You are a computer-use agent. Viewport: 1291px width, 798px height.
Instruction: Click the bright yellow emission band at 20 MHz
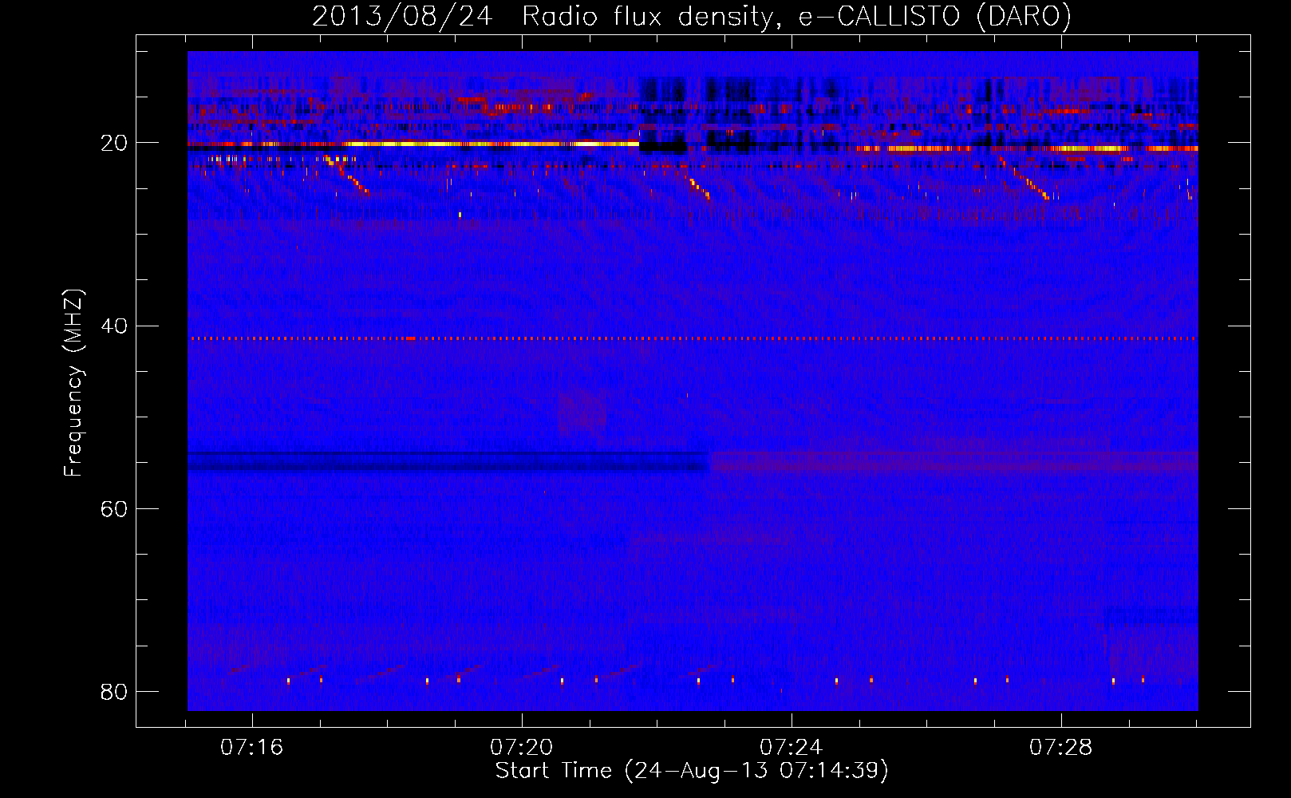(493, 144)
